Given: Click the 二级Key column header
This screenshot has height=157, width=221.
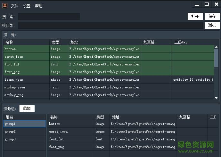Looking at the screenshot, I should click(192, 42).
